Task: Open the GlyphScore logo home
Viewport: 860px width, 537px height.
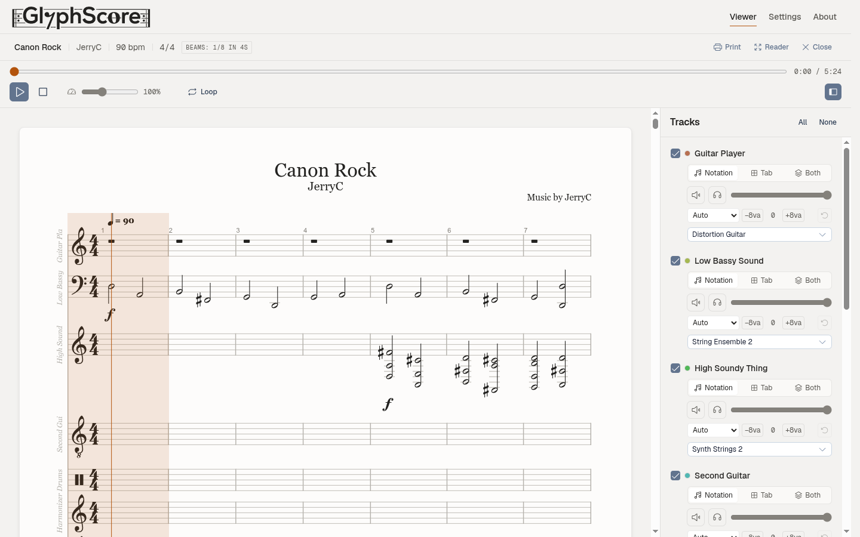Action: [81, 17]
